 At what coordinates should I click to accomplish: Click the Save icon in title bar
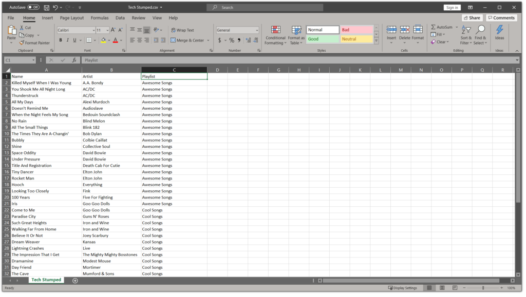[47, 7]
